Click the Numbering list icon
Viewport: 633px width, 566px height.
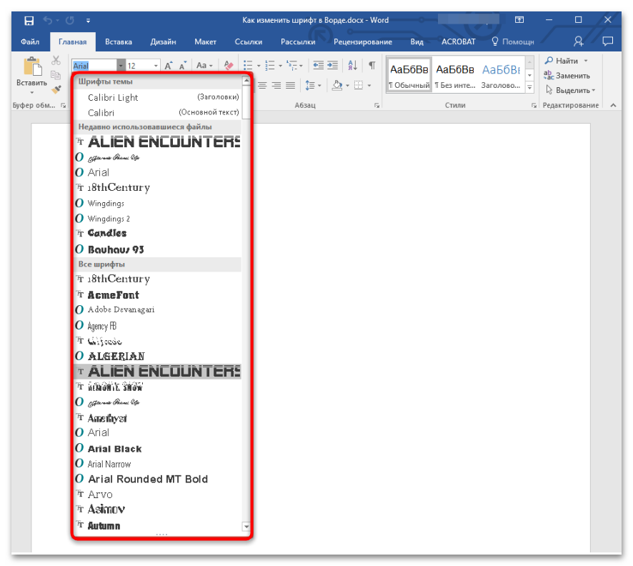pyautogui.click(x=269, y=66)
